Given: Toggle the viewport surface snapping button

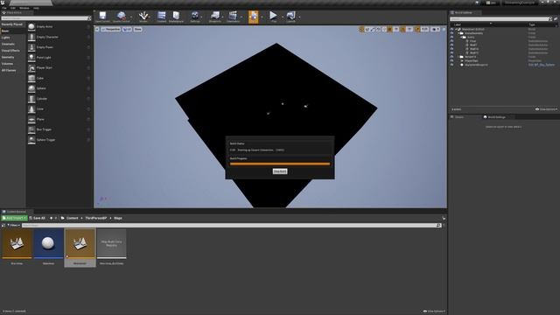Looking at the screenshot, I should (x=384, y=29).
